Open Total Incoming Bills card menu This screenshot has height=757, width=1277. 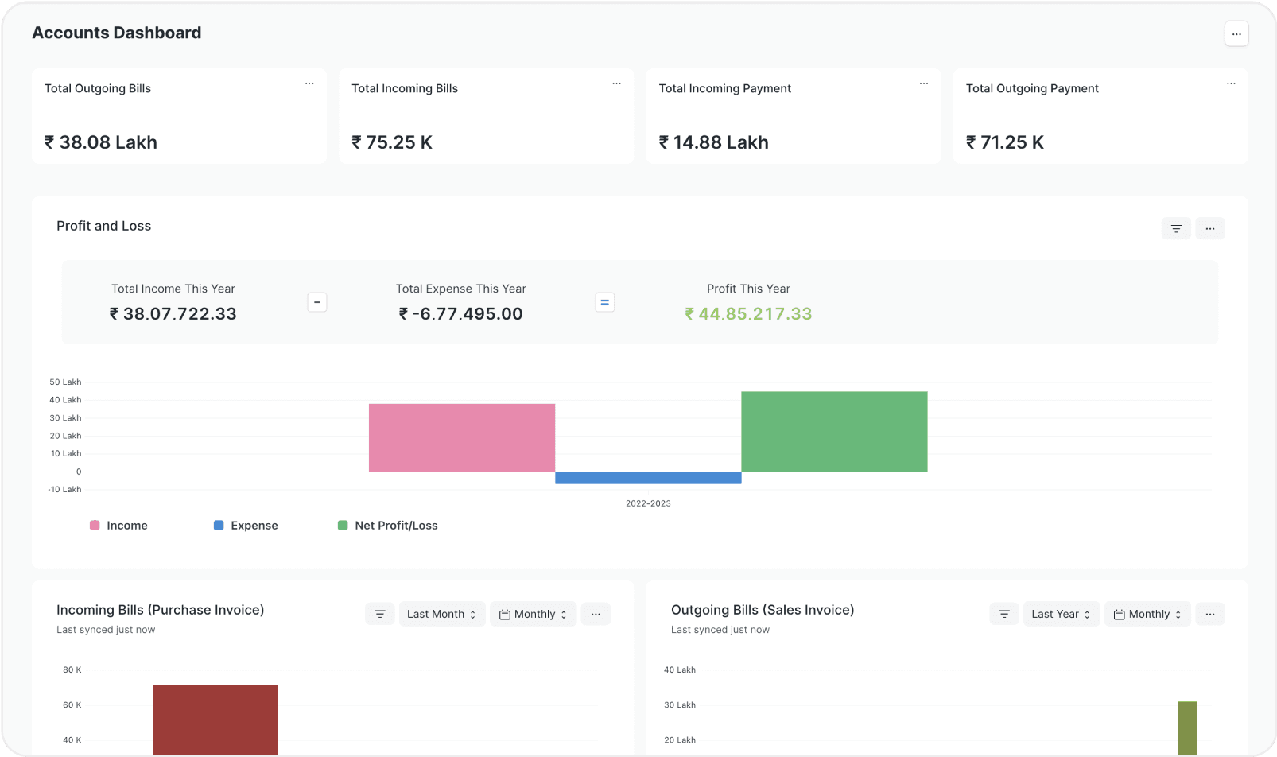click(616, 83)
